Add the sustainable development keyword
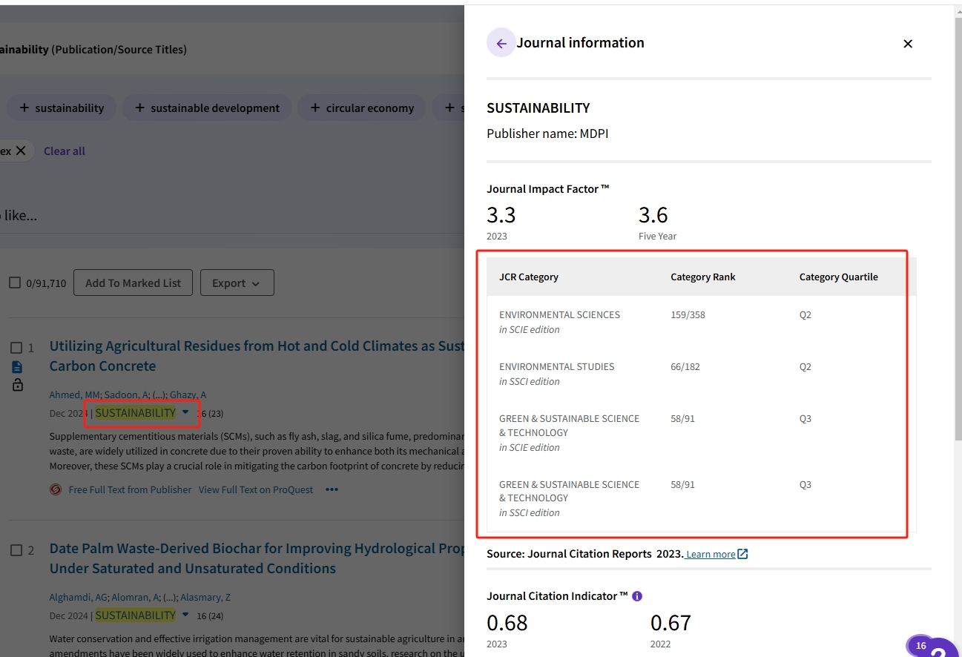Screen dimensions: 962x657 point(208,108)
